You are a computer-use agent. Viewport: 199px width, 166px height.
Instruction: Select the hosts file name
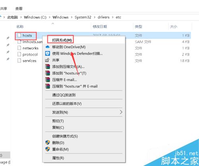point(27,35)
